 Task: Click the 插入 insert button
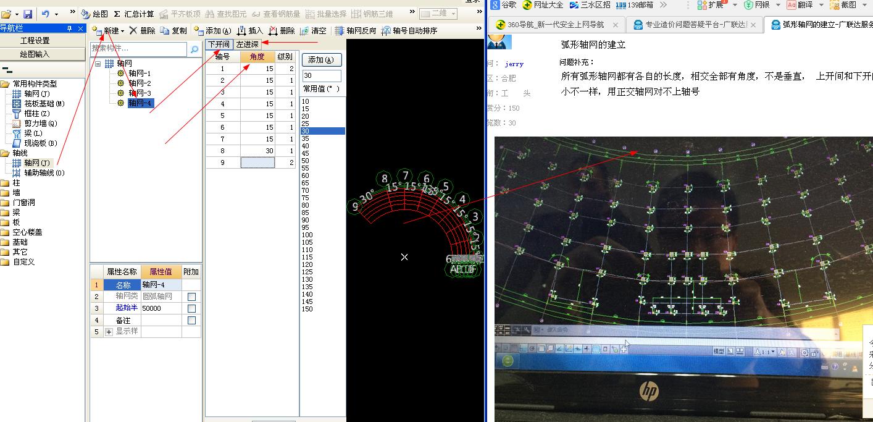[x=250, y=30]
